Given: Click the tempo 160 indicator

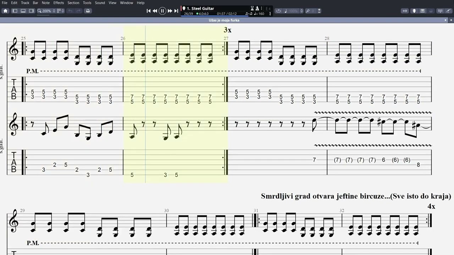Looking at the screenshot, I should tap(259, 14).
